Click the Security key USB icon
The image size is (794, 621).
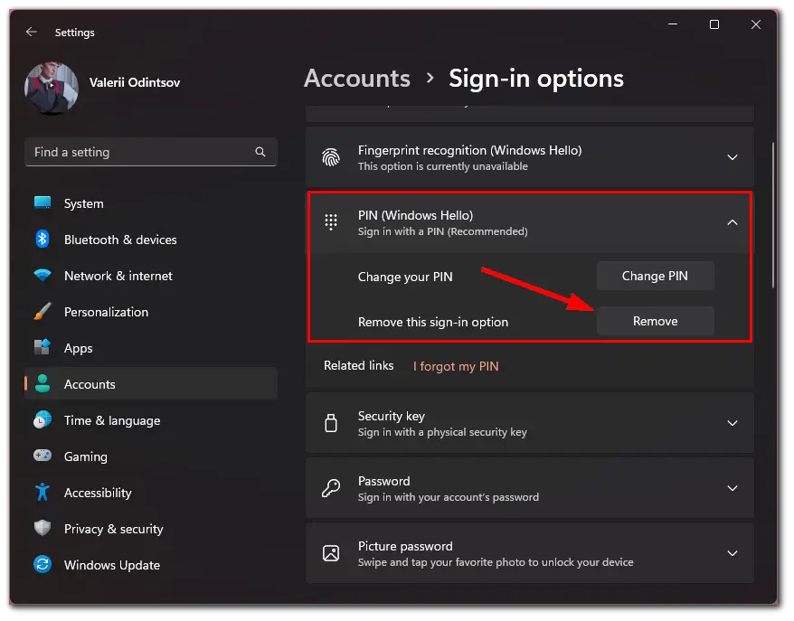click(x=331, y=423)
